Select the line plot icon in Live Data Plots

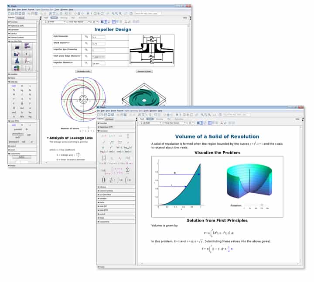click(x=27, y=61)
